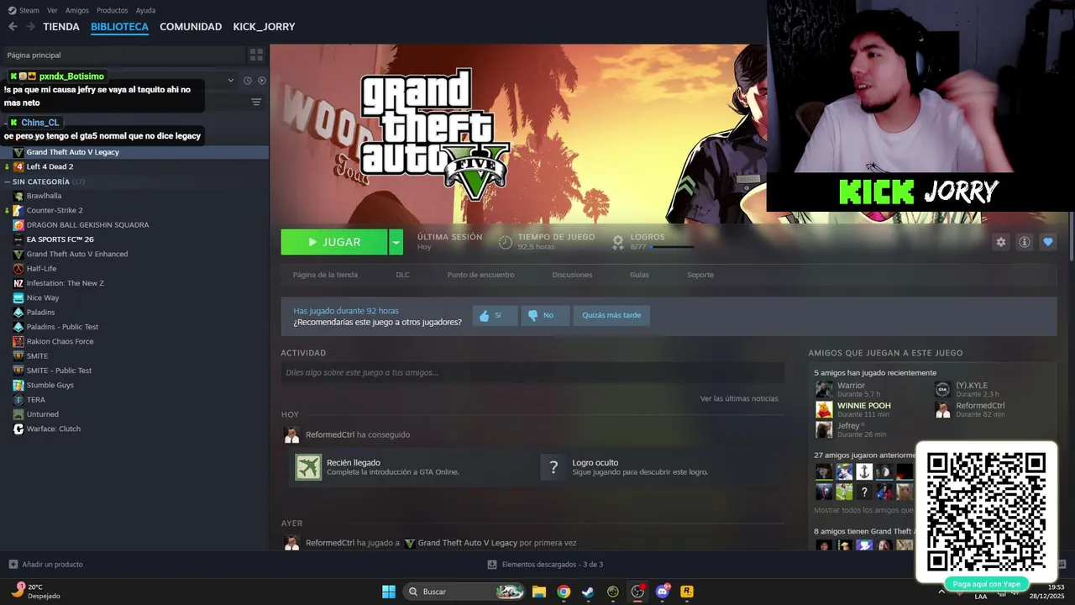Open Punto de encuentro tab
The width and height of the screenshot is (1075, 605).
(480, 275)
